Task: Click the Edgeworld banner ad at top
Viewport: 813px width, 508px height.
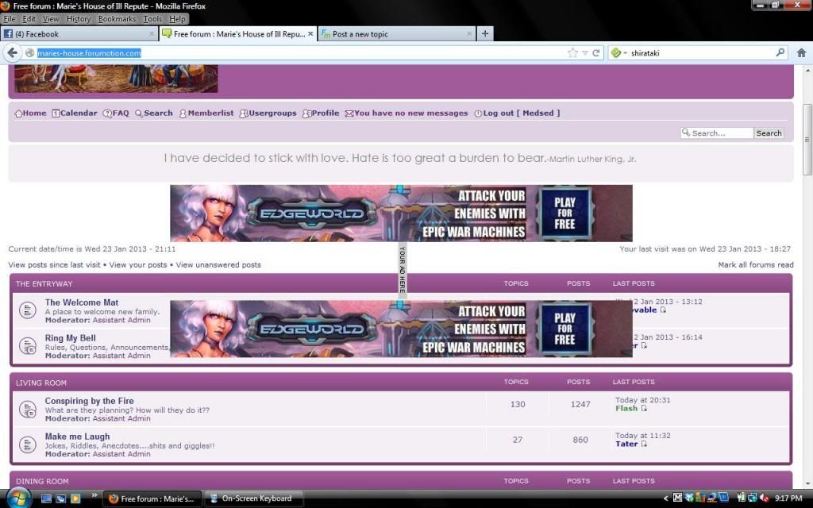Action: 401,213
